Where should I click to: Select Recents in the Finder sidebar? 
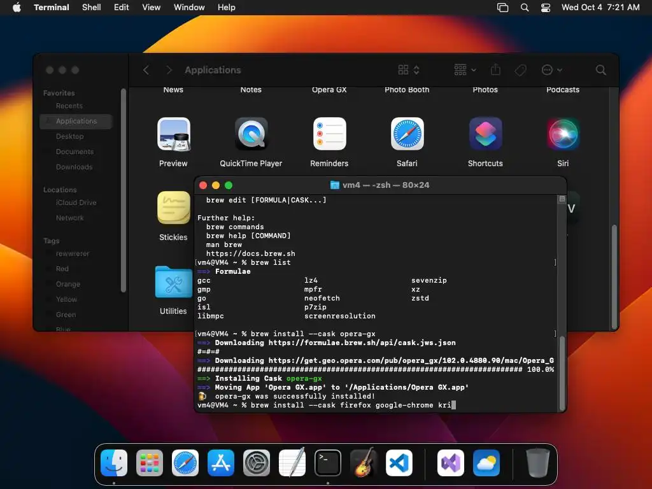(76, 106)
